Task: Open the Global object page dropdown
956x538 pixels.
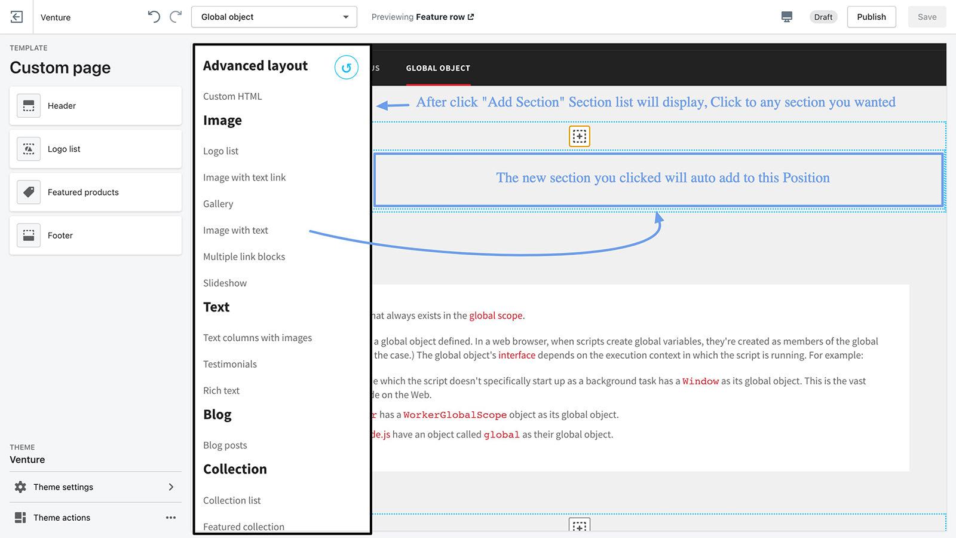Action: [274, 17]
